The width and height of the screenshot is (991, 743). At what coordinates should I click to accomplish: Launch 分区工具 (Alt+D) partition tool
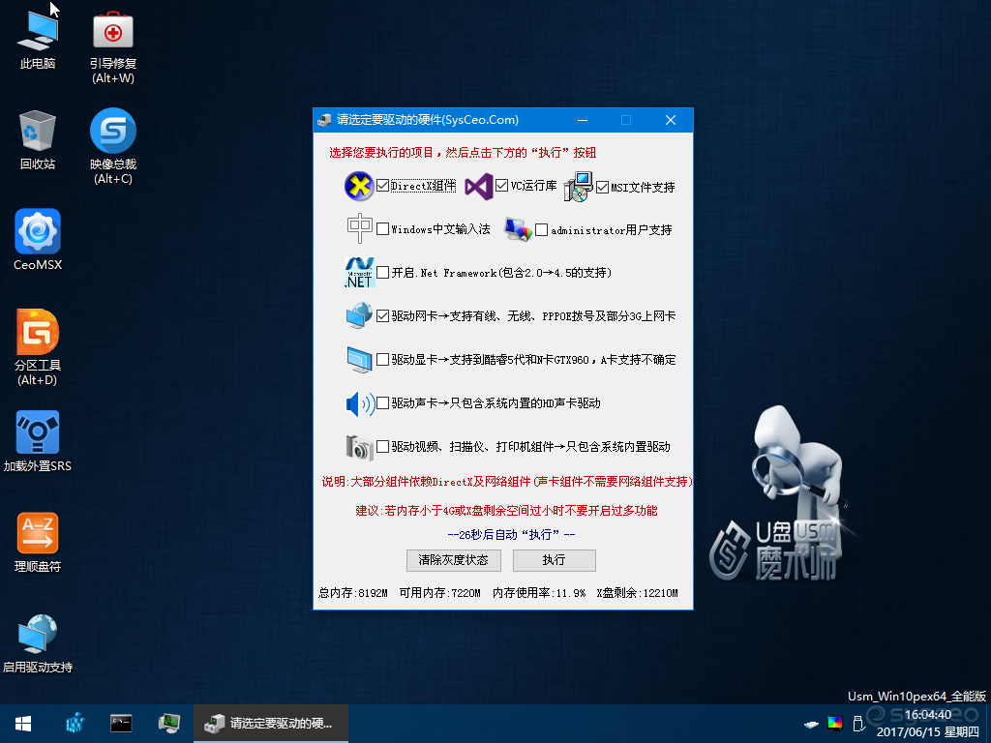(x=38, y=347)
